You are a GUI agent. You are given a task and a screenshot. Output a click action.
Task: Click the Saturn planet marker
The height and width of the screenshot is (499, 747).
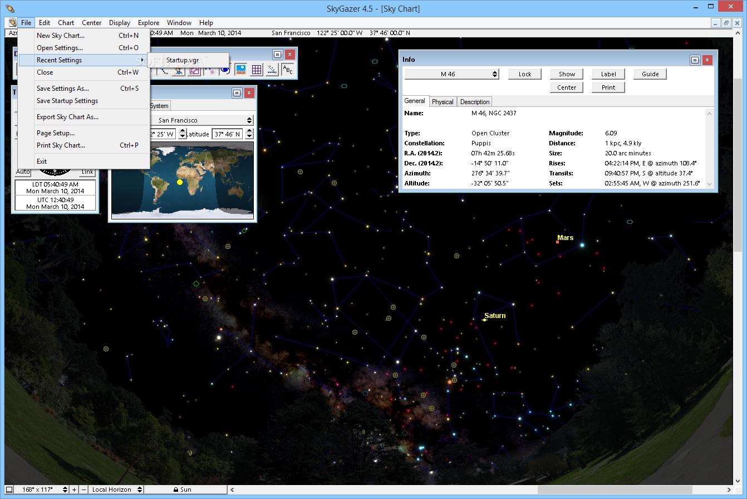pos(484,320)
